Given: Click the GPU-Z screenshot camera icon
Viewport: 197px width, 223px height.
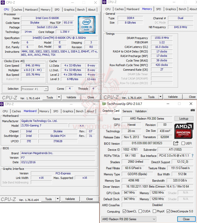Looking at the screenshot, I should pyautogui.click(x=192, y=110).
